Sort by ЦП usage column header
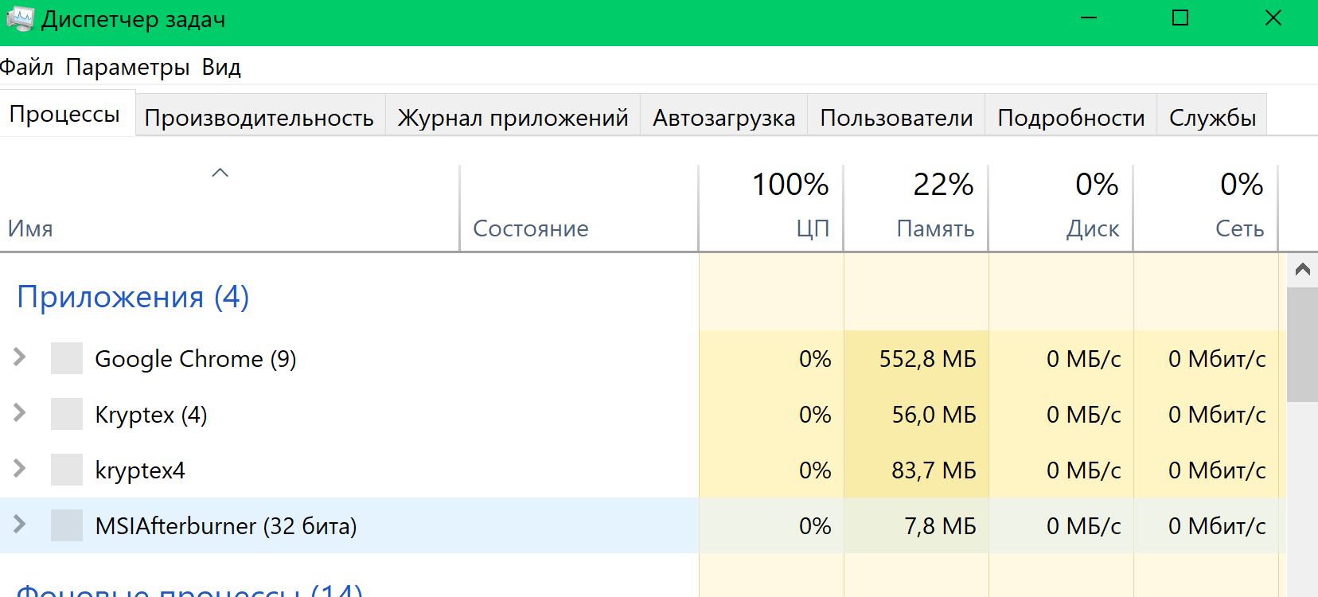 pos(771,209)
